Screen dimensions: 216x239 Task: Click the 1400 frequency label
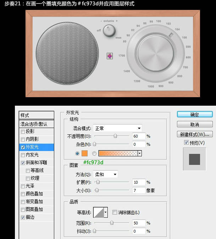[127, 71]
